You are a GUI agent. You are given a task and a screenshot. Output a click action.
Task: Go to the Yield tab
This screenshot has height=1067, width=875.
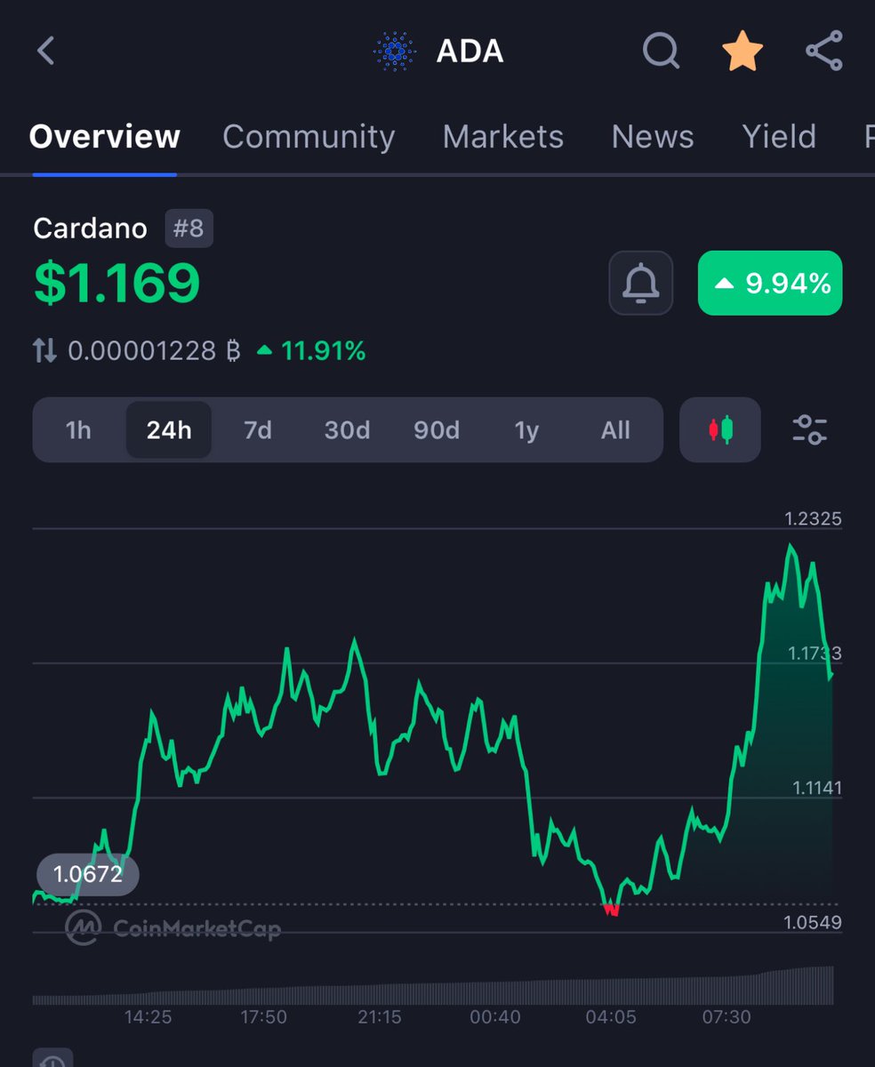(x=779, y=136)
